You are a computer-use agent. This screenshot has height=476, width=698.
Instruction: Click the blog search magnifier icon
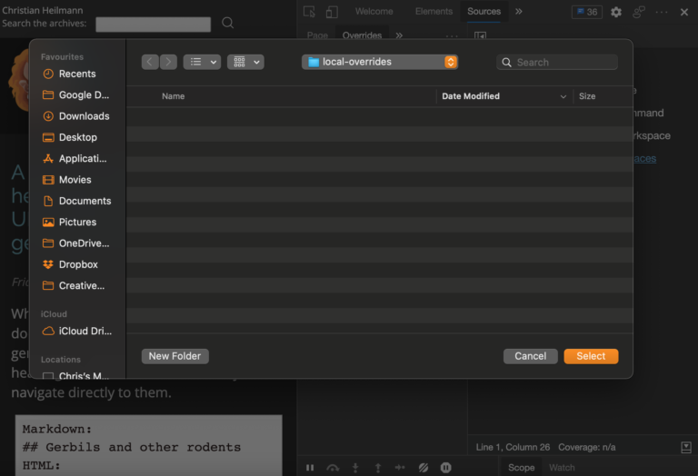227,23
